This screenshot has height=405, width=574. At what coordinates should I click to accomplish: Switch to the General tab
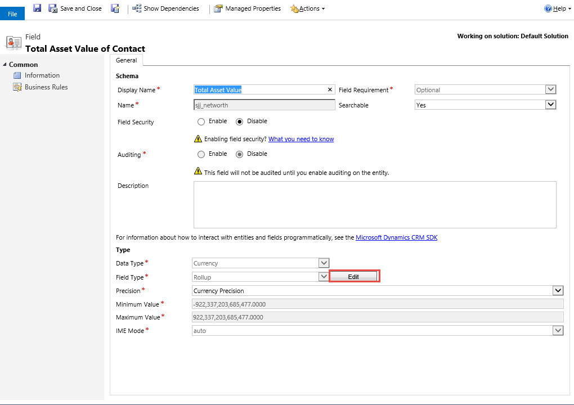[x=126, y=60]
